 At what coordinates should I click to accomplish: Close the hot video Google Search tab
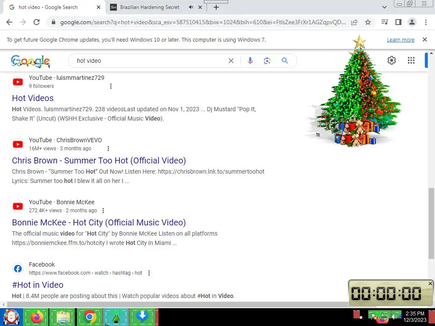point(99,7)
